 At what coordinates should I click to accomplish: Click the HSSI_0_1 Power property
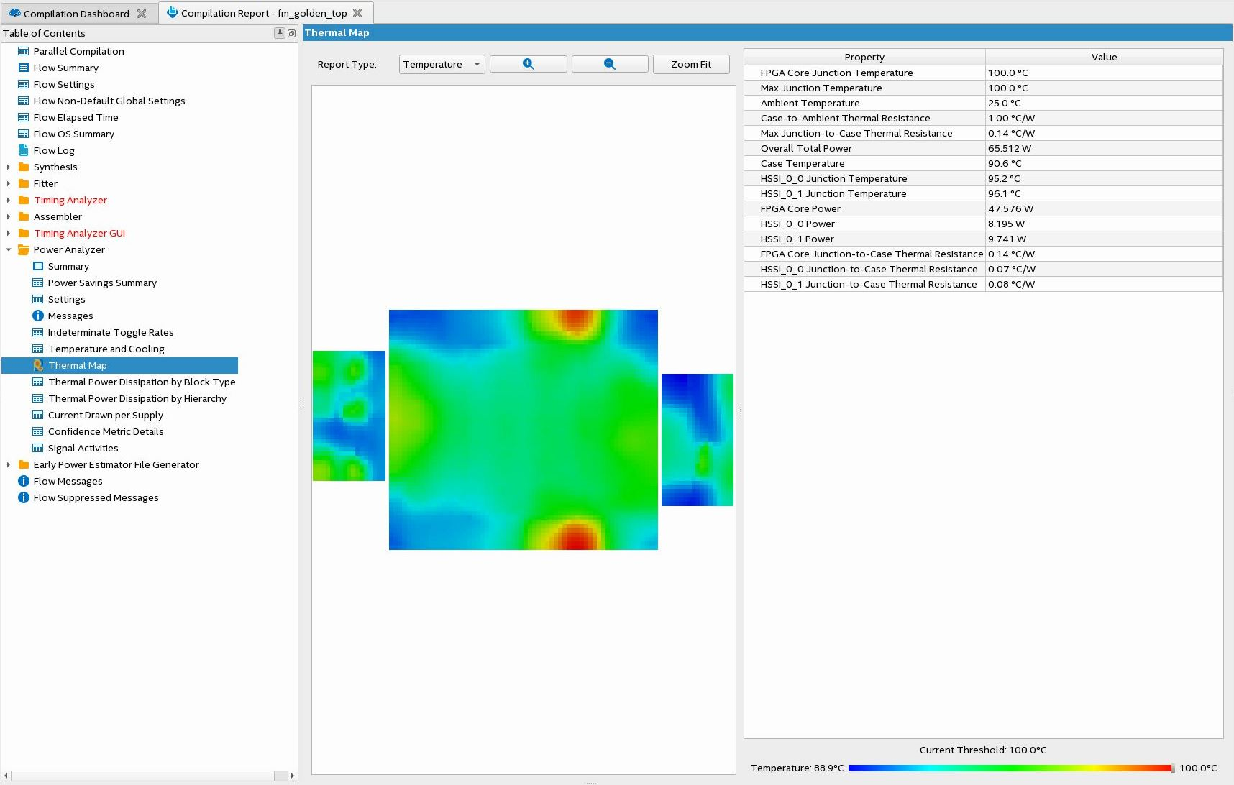(797, 239)
